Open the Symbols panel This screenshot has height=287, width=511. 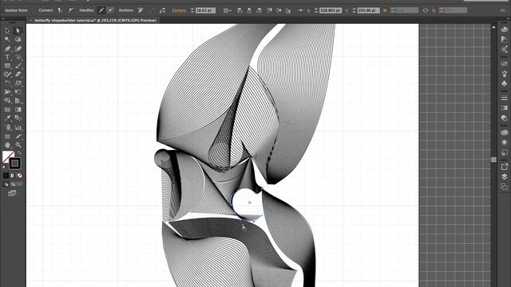(504, 83)
